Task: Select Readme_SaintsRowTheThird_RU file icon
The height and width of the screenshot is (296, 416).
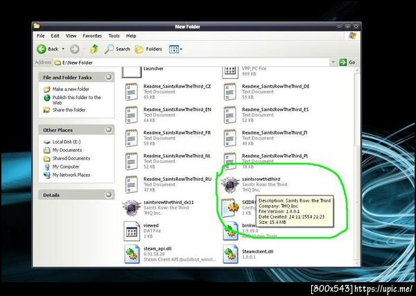Action: coord(132,184)
